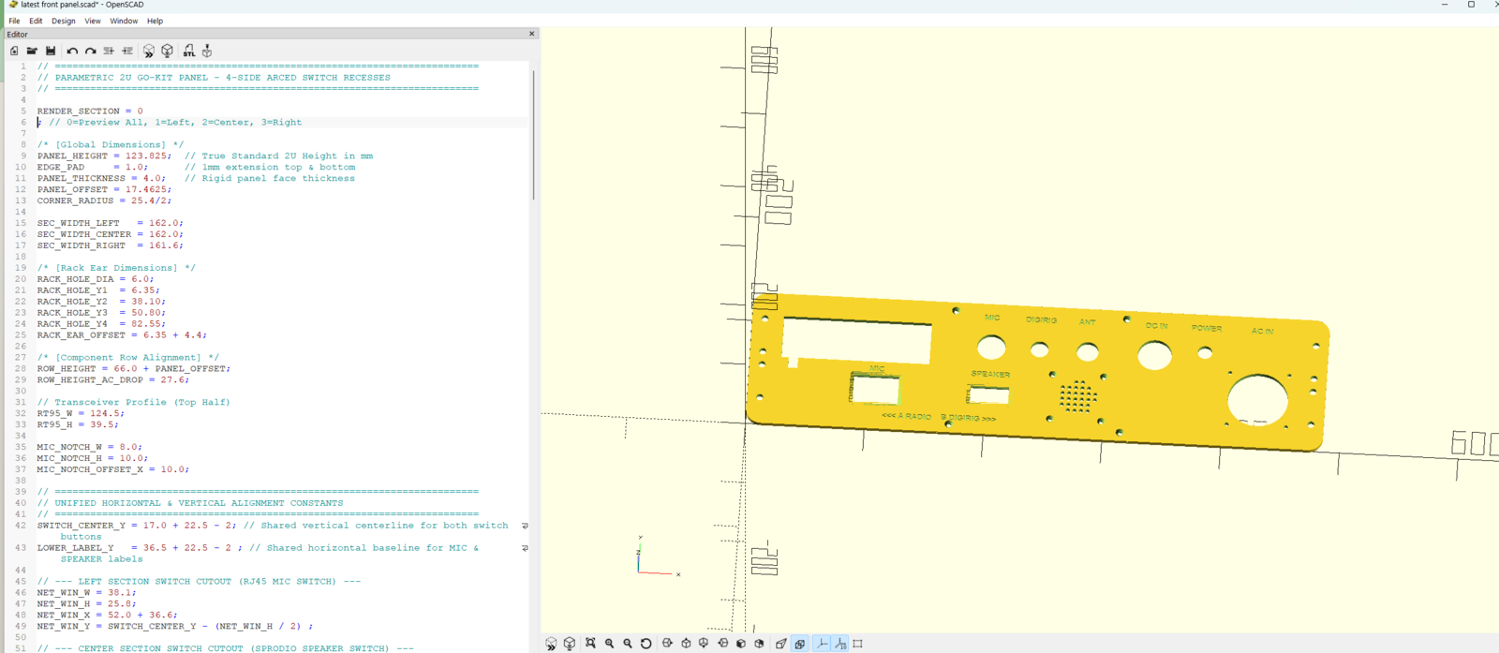Screen dimensions: 1499x653
Task: Click the "Transceiver Profile (Top Half)" comment
Action: coord(133,402)
